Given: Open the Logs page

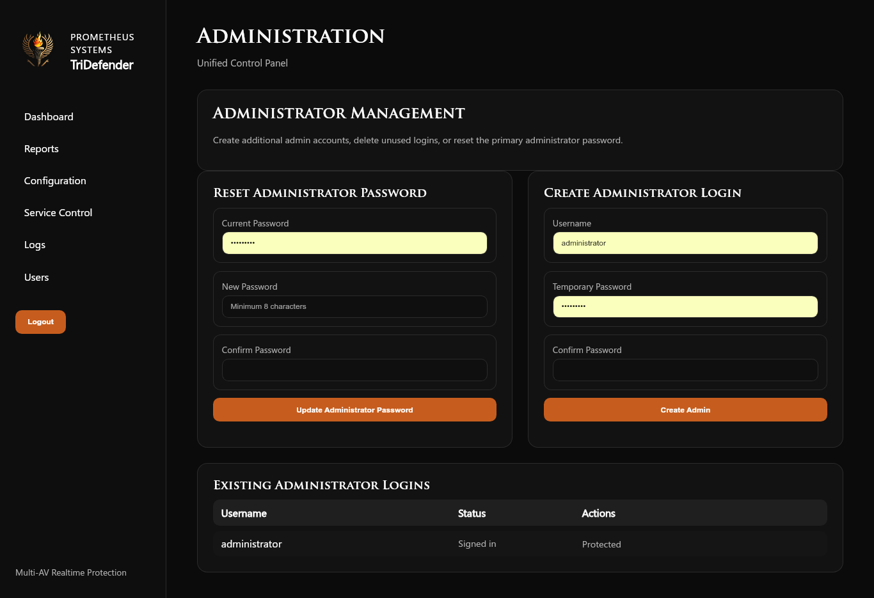Looking at the screenshot, I should coord(35,245).
